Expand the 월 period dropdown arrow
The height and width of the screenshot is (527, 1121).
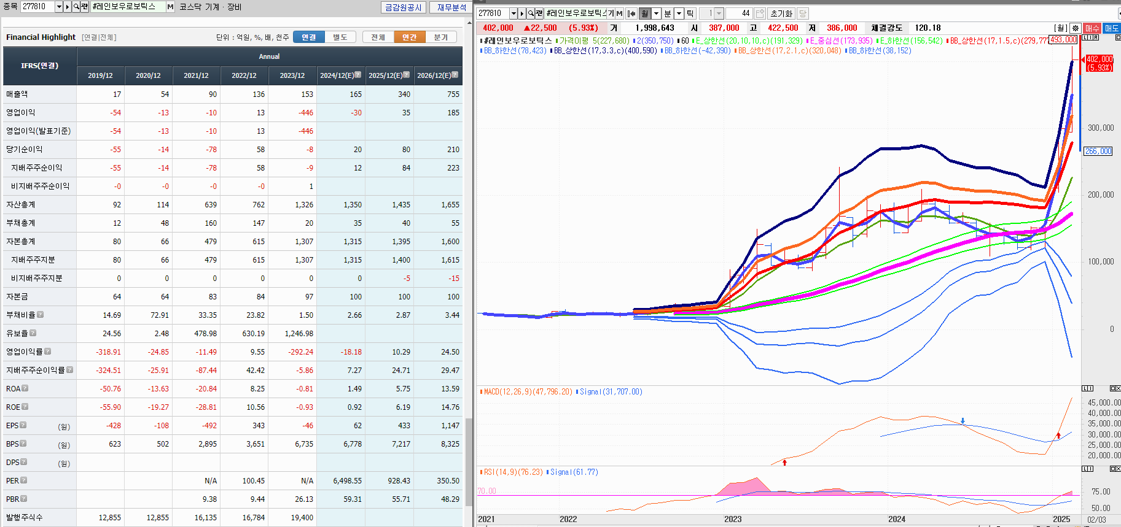pos(656,13)
